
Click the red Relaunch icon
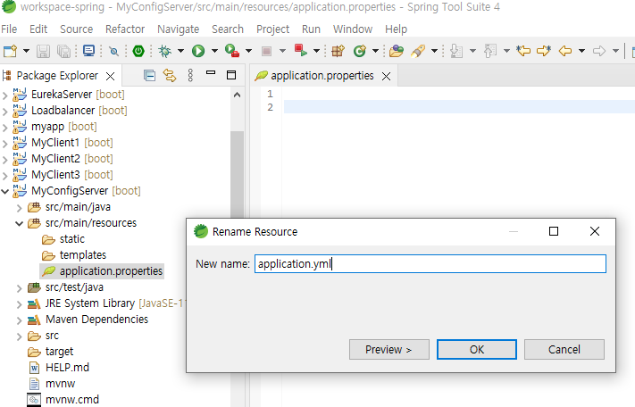click(x=300, y=50)
